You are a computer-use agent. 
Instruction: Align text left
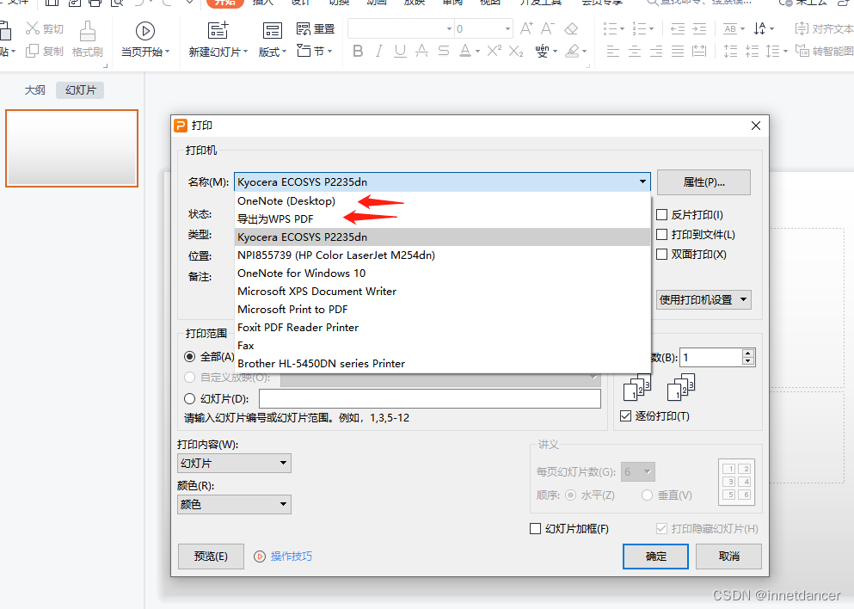(x=612, y=52)
